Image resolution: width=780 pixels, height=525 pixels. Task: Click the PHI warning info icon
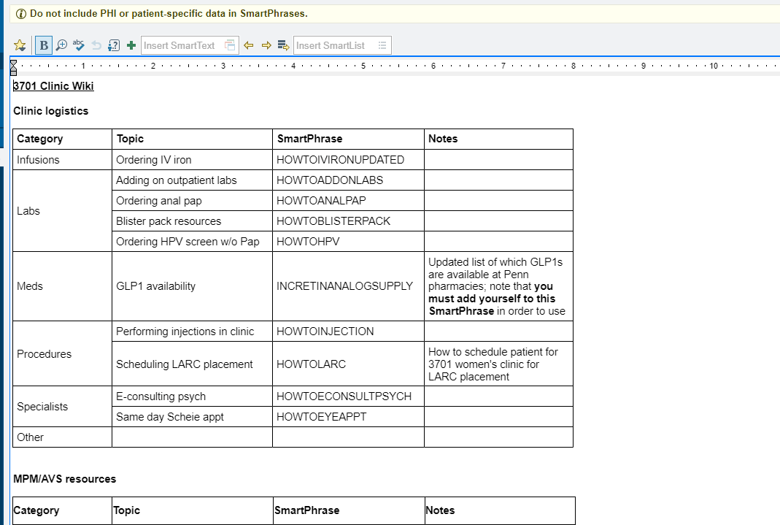[x=21, y=14]
